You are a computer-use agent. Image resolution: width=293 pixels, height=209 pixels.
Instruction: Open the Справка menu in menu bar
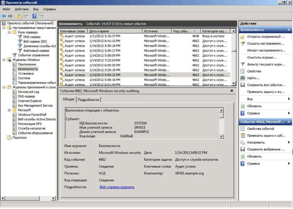[x=49, y=9]
